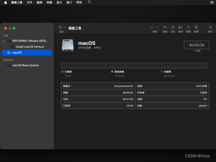This screenshot has height=162, width=216.
Task: Run First Aid (急救) tool
Action: [165, 27]
